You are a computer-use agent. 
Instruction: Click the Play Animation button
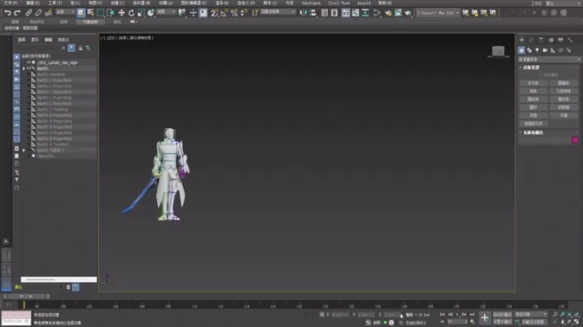[x=458, y=315]
